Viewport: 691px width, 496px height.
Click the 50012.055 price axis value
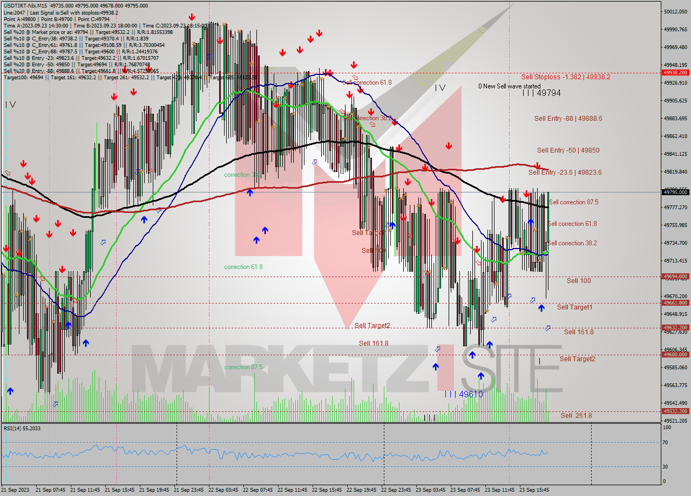(x=675, y=11)
